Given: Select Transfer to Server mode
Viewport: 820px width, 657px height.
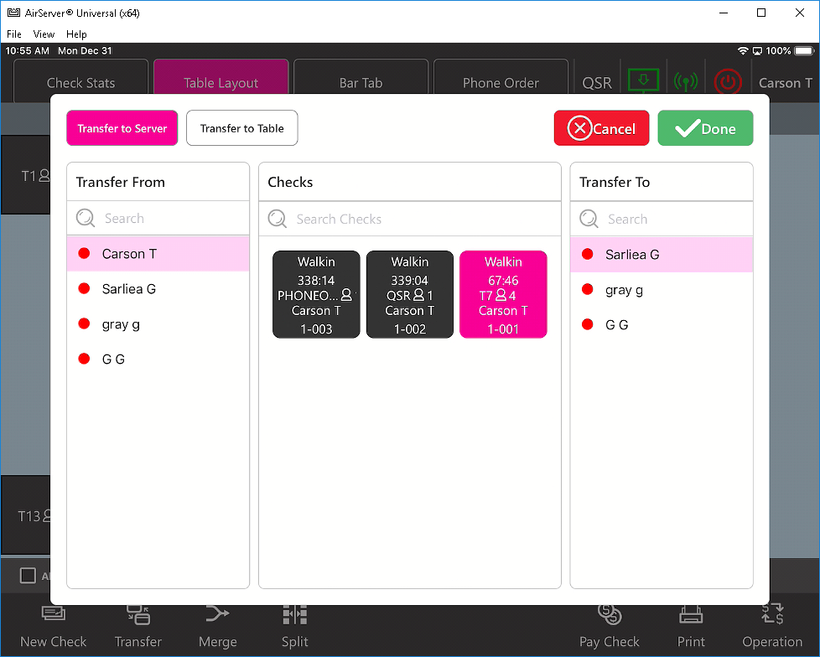Looking at the screenshot, I should [x=122, y=128].
